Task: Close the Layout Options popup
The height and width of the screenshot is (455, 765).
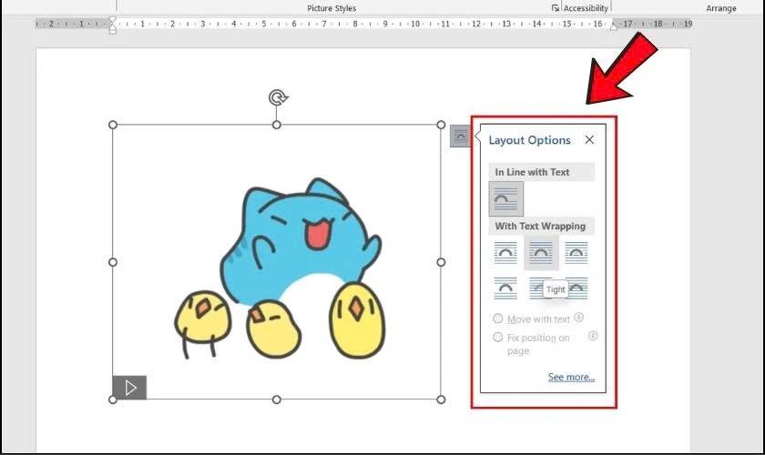Action: click(x=589, y=140)
